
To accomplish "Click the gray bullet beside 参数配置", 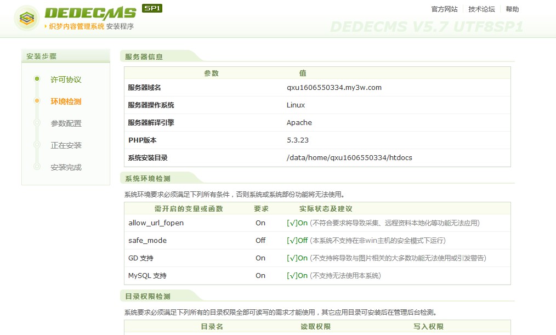I will (37, 123).
